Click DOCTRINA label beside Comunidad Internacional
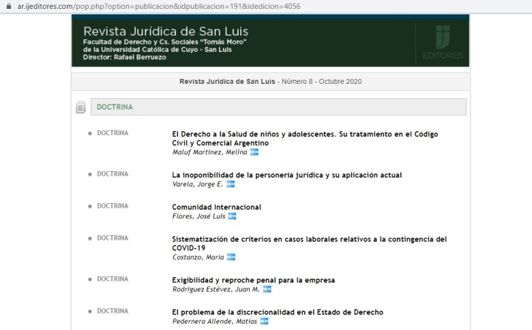This screenshot has width=532, height=330. 113,206
